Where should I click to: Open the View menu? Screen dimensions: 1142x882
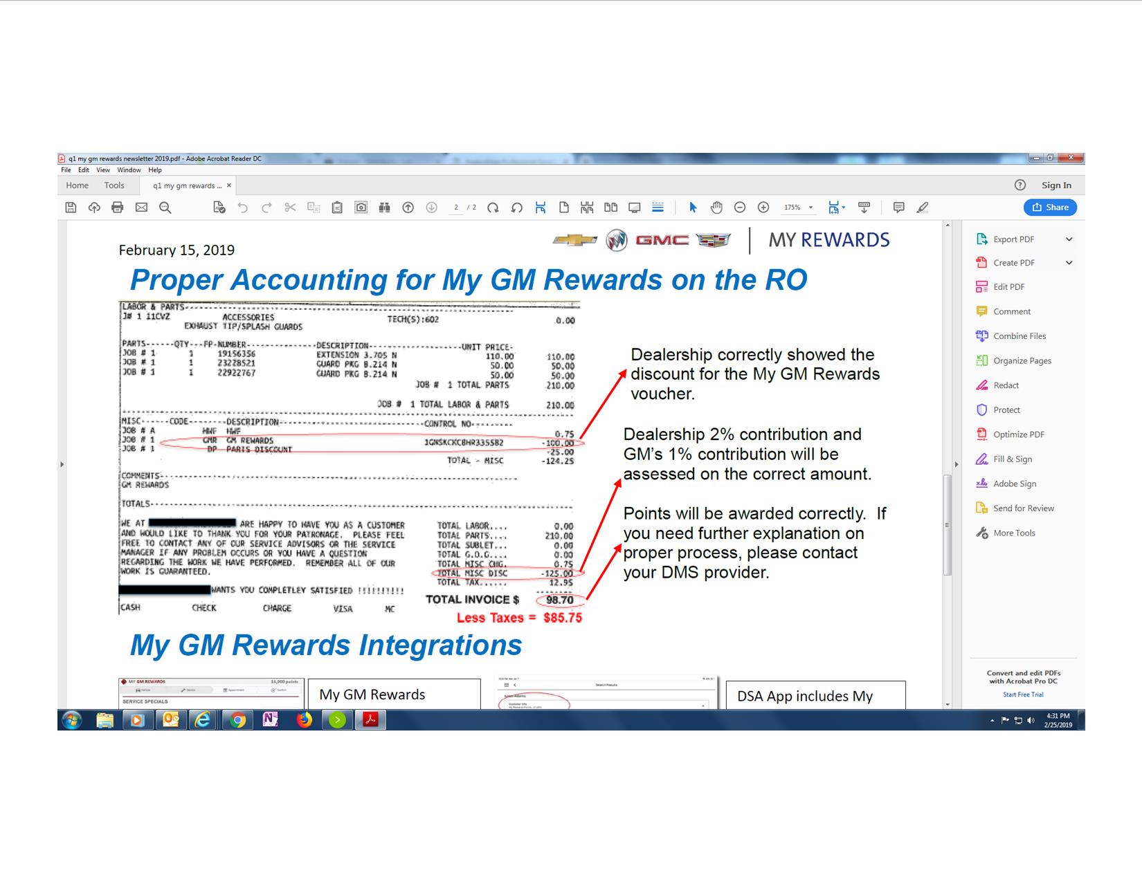(x=103, y=170)
